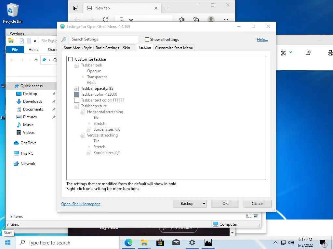Click the Horizontal stretching setting icon
This screenshot has width=333, height=249.
[x=83, y=112]
